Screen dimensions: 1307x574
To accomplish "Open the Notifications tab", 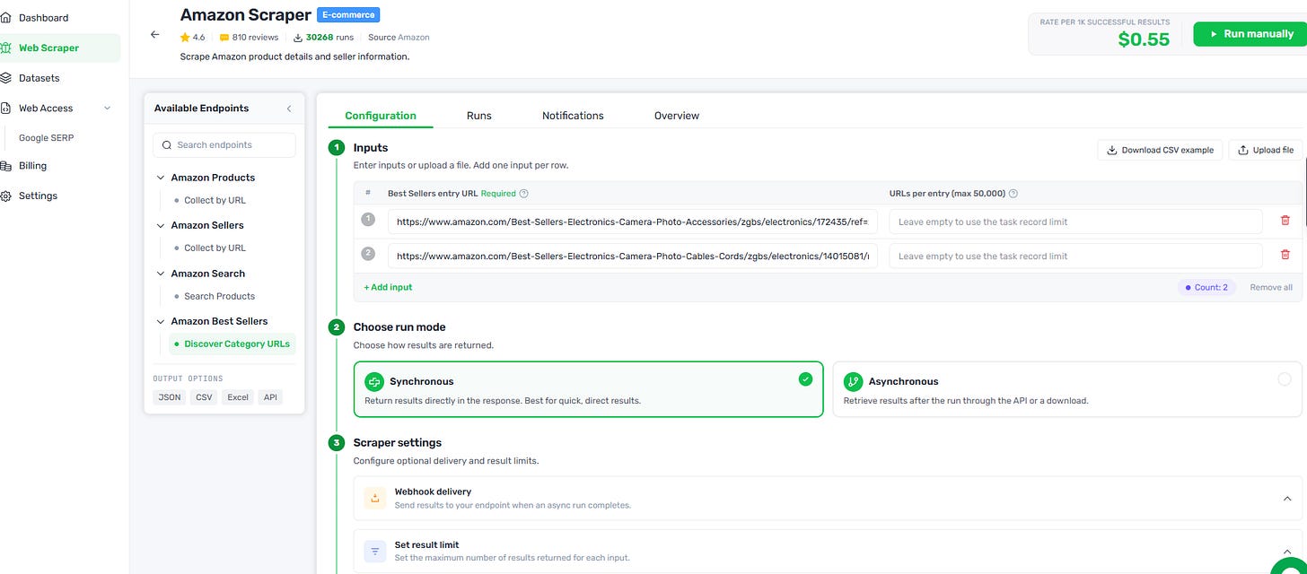I will (573, 116).
